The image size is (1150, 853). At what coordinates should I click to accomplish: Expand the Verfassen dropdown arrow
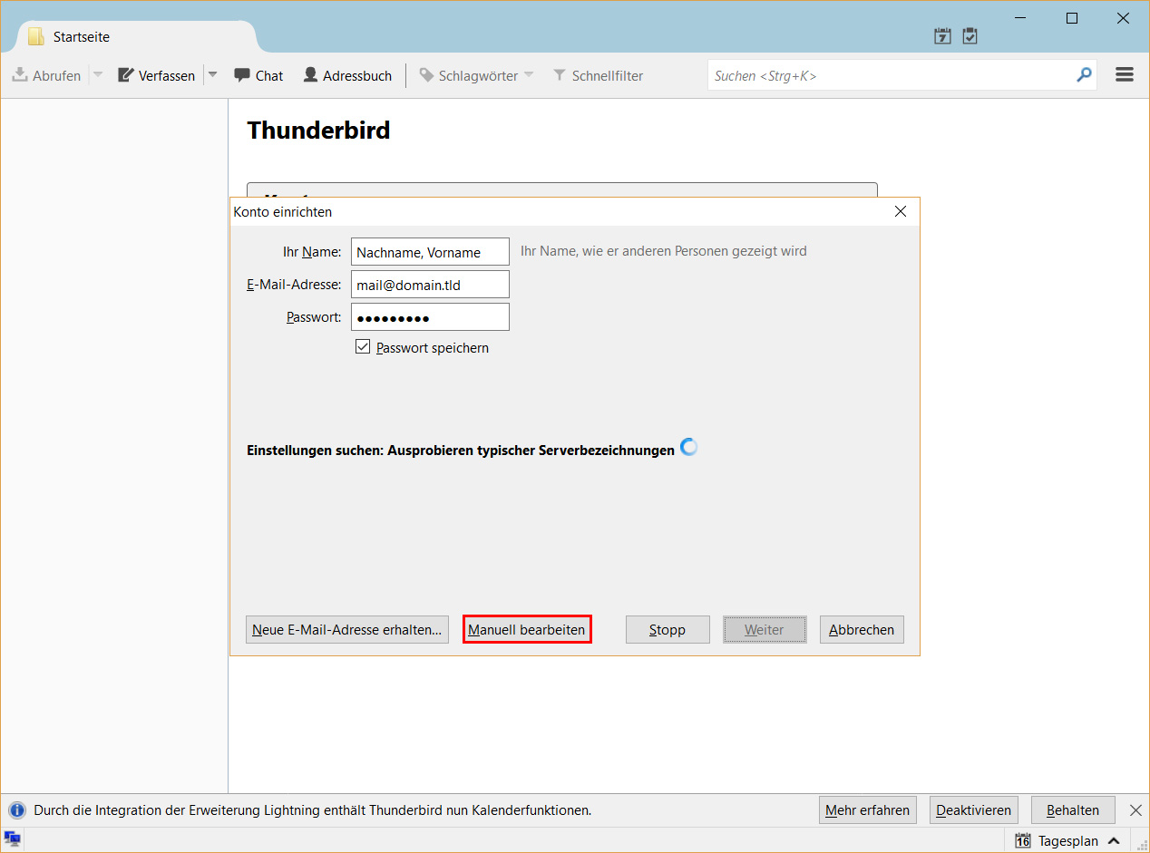click(212, 75)
